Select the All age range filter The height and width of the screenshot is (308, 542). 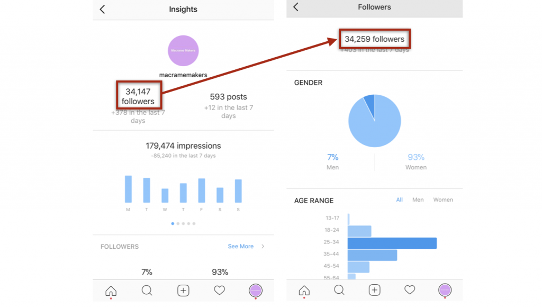tap(399, 200)
